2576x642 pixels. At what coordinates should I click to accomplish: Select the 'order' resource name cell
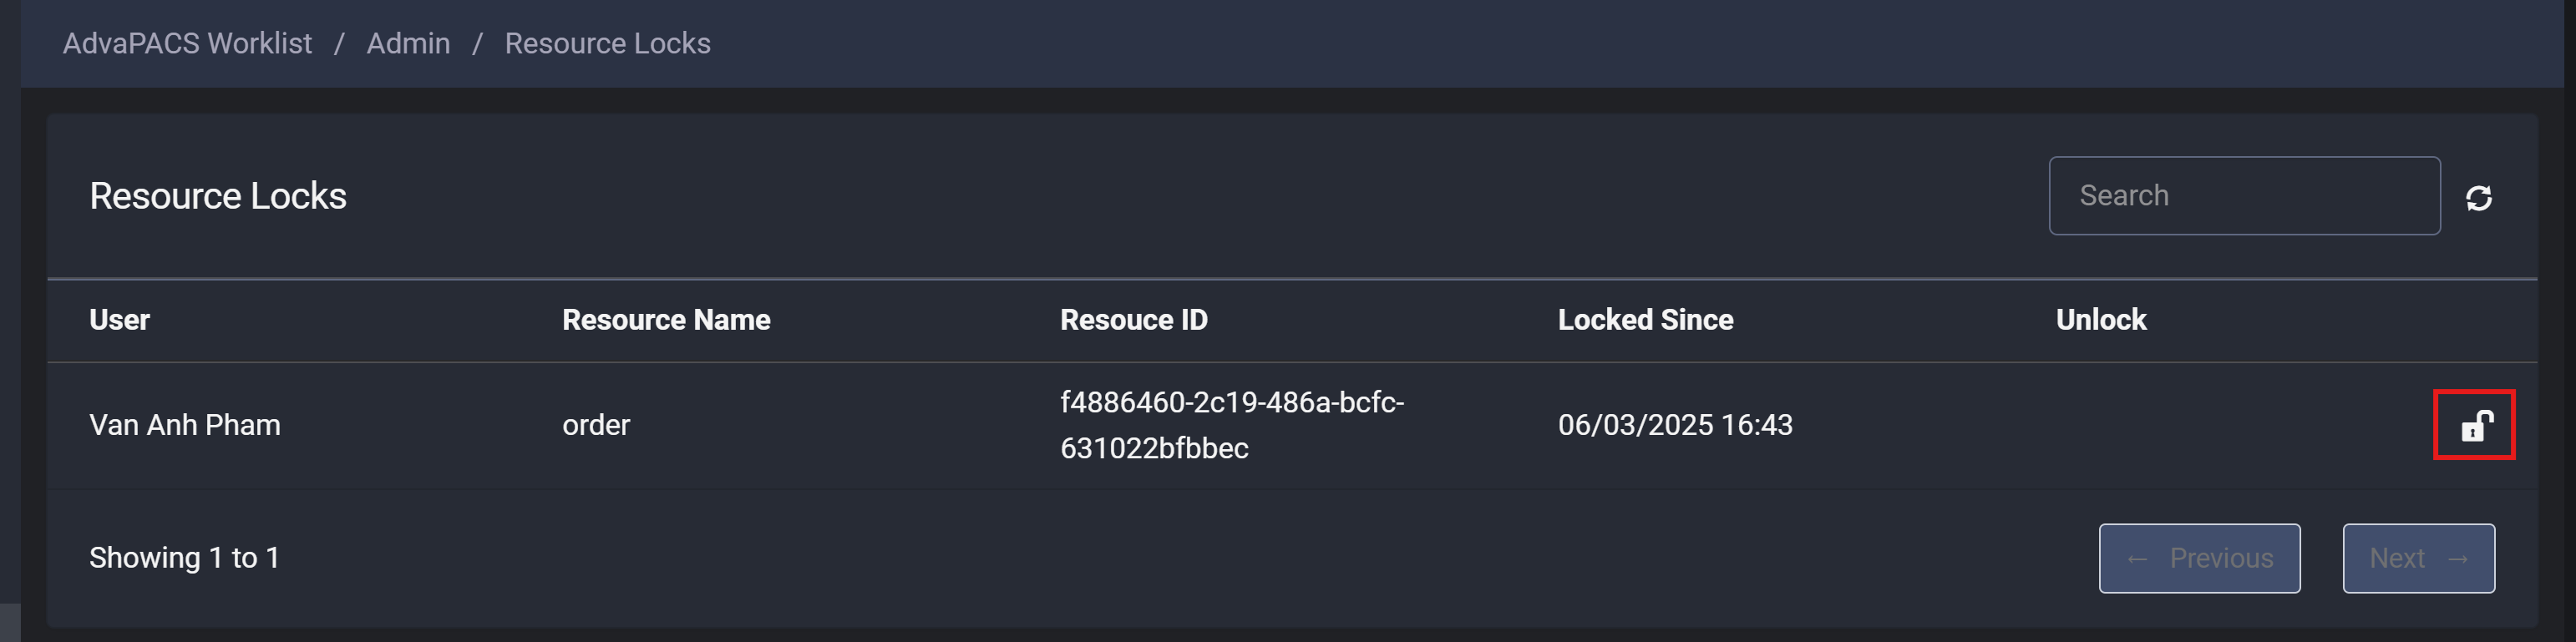[596, 425]
